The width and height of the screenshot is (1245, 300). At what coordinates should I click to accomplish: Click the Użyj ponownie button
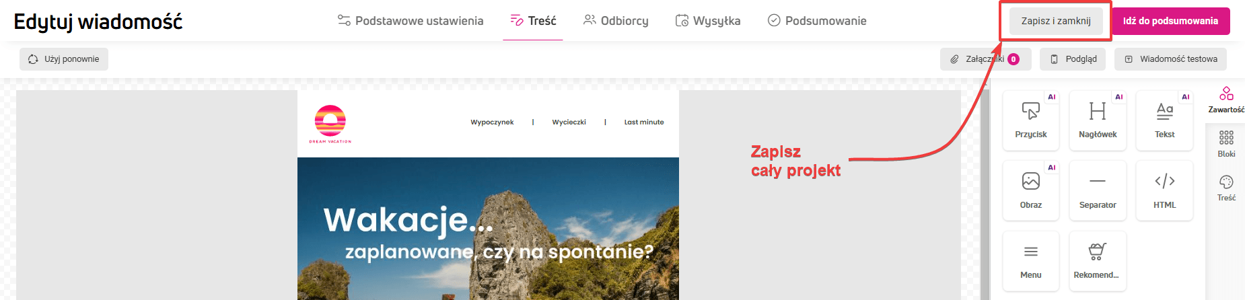64,59
